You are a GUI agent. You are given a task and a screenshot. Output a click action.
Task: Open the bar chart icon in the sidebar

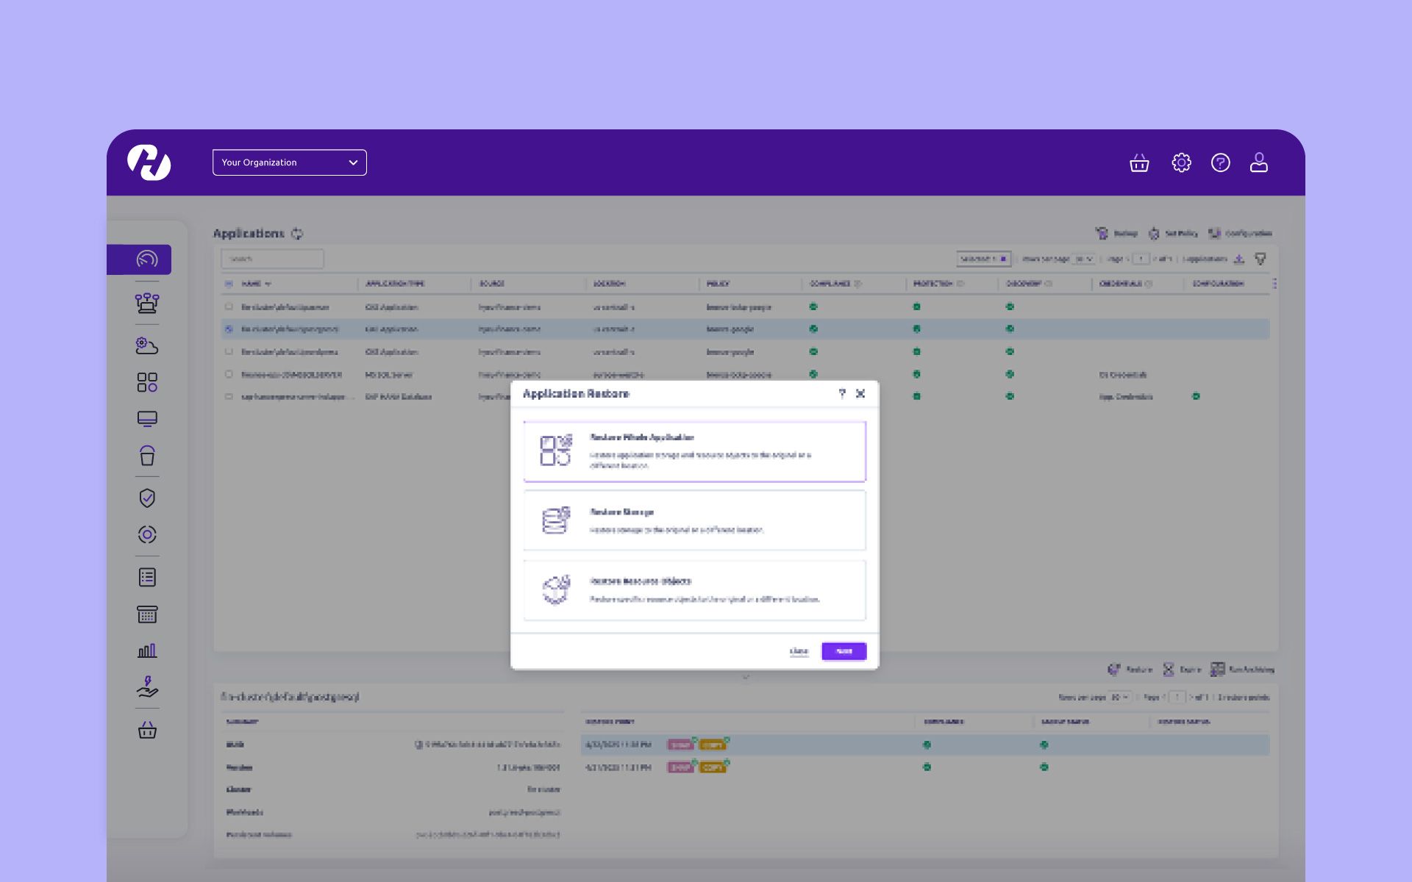tap(147, 650)
